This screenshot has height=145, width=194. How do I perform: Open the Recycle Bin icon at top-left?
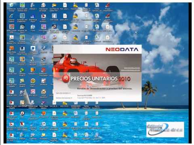[11, 7]
